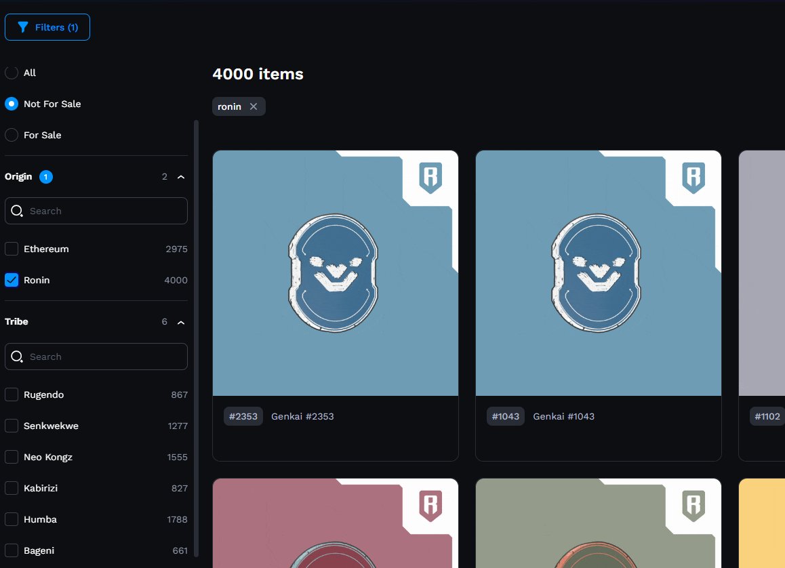Click the Kabirizi count 827
Viewport: 785px width, 568px height.
click(x=179, y=489)
